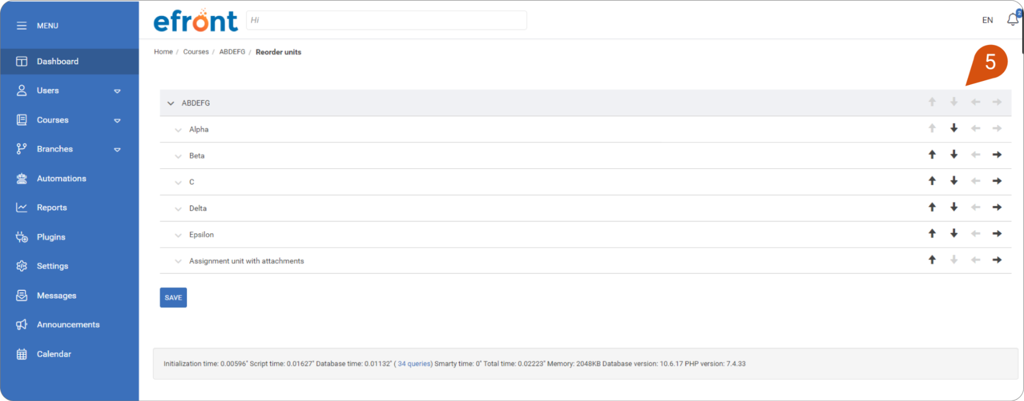Navigate to Courses in breadcrumb

pos(196,52)
